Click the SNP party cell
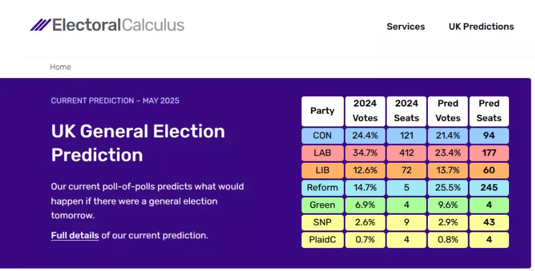 click(323, 223)
